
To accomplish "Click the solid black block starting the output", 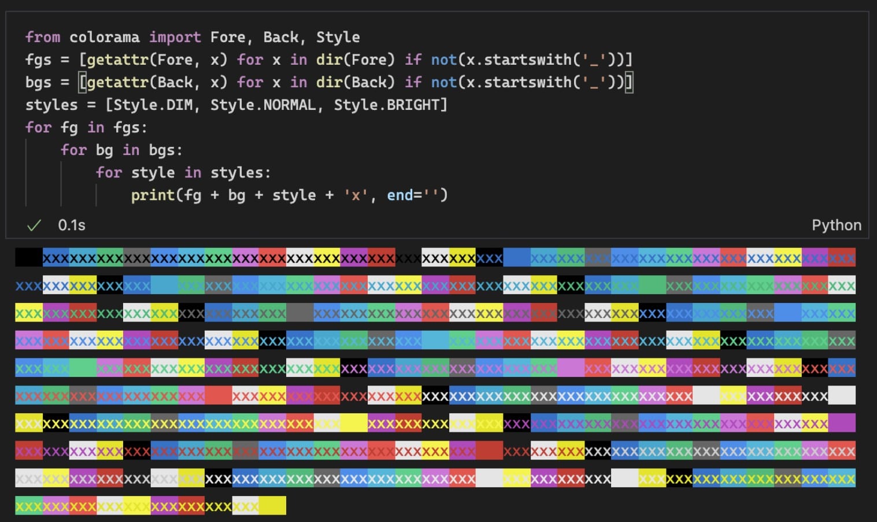I will (x=28, y=258).
